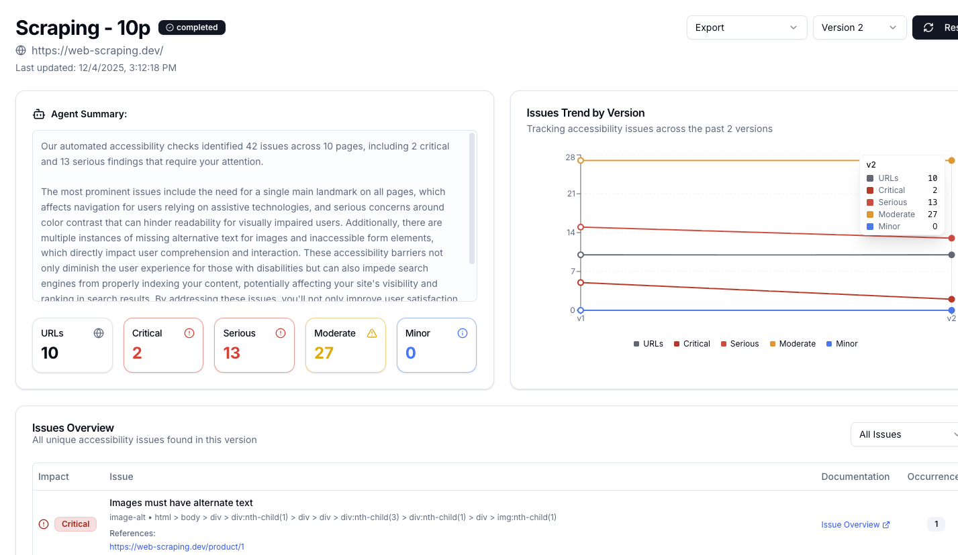Click the external link icon beside Issue Overview
Screen dimensions: 958x555
click(886, 525)
